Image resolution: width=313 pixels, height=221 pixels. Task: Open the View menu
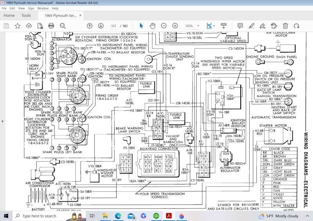click(22, 8)
